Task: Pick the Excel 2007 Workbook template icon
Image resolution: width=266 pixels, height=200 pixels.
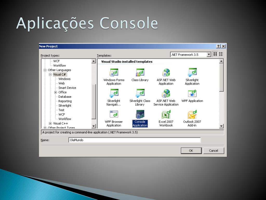Action: pyautogui.click(x=166, y=114)
